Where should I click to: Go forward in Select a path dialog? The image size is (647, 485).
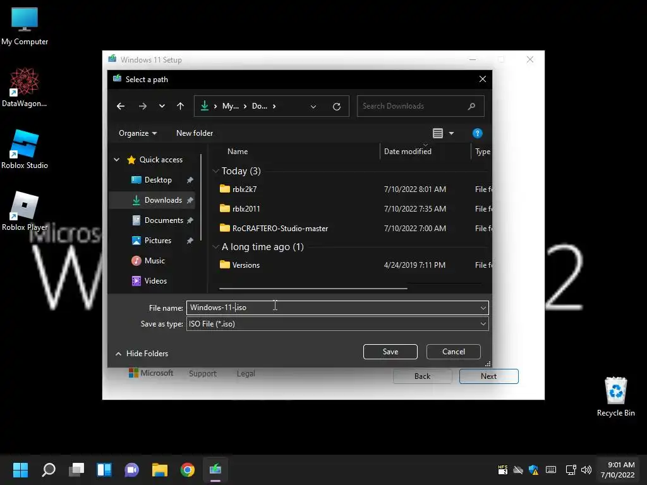(x=143, y=106)
